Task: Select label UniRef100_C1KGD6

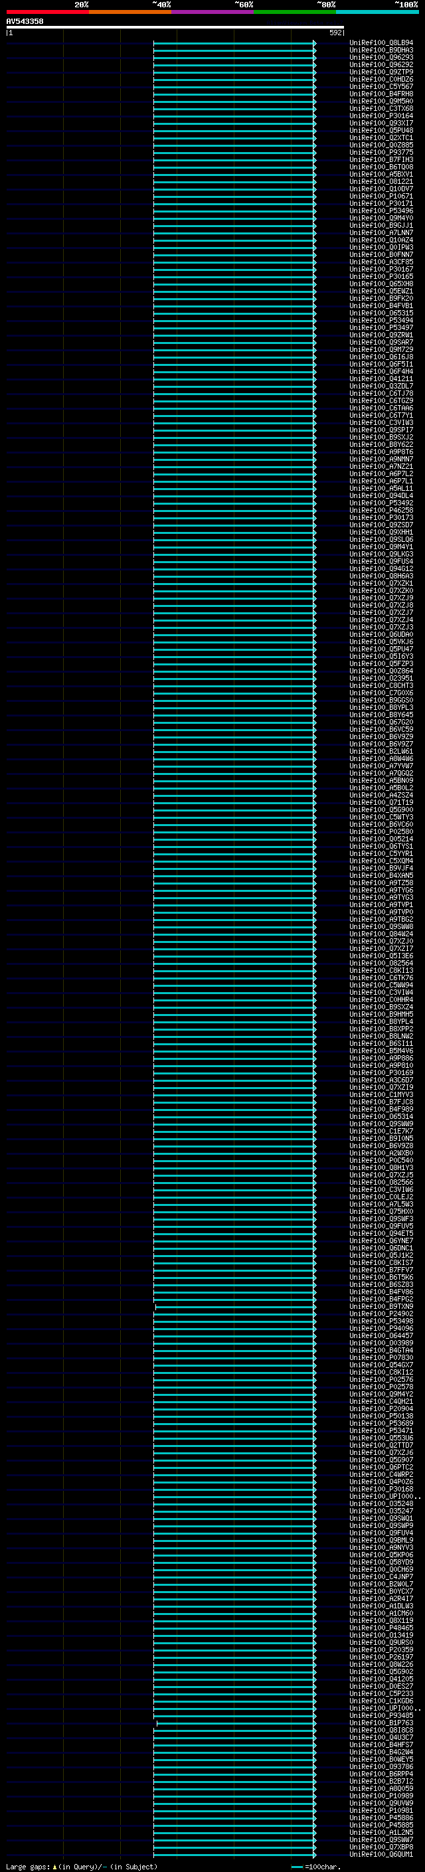Action: (381, 1701)
